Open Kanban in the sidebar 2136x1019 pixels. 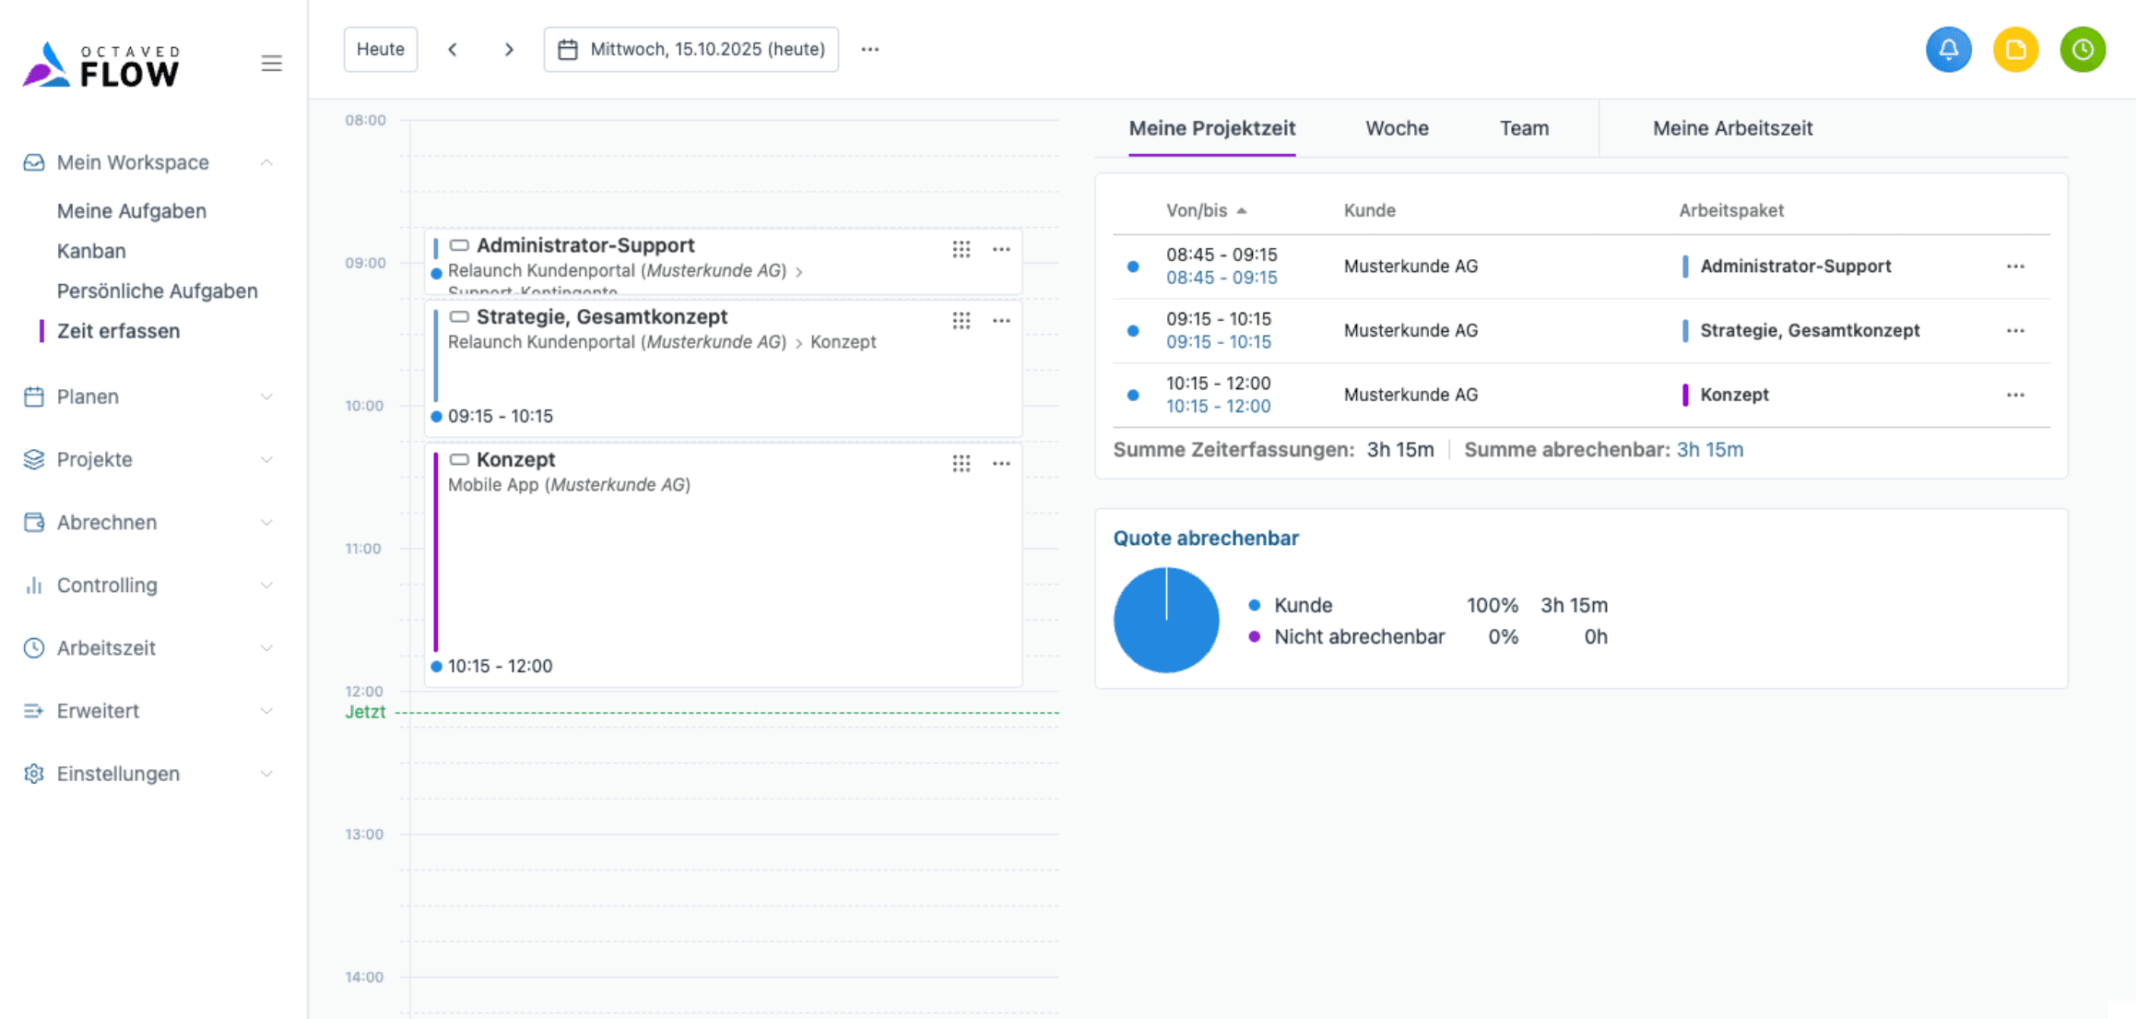click(x=91, y=251)
